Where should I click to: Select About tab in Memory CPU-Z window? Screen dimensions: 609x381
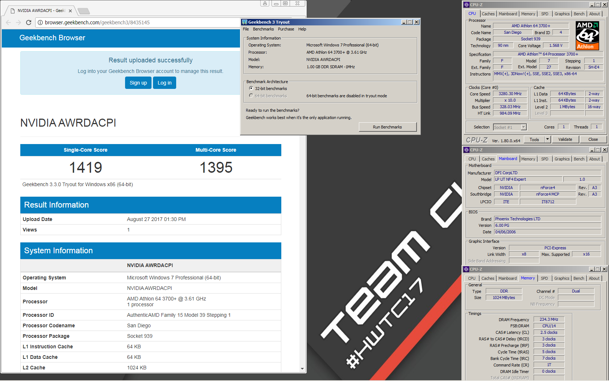[594, 278]
